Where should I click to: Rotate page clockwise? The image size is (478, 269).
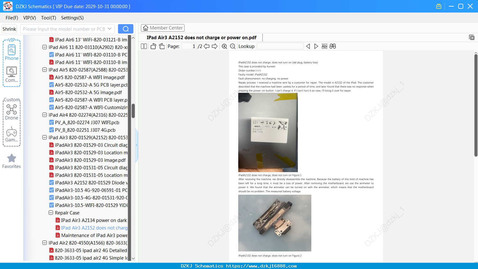coord(162,46)
